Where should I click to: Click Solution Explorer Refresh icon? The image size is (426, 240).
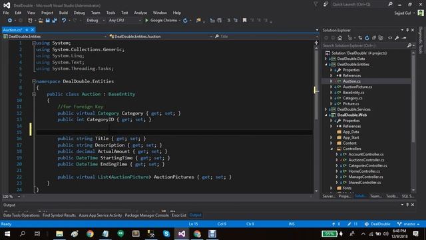(x=367, y=38)
